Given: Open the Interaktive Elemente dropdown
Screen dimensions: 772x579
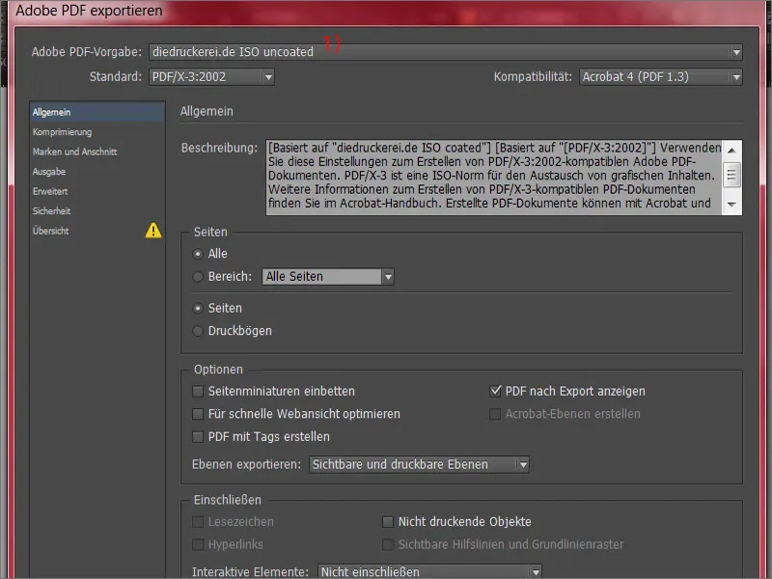Looking at the screenshot, I should tap(429, 571).
